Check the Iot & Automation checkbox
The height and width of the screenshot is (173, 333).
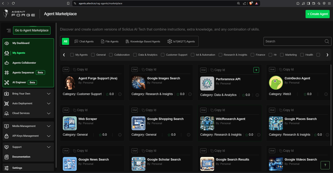193,55
